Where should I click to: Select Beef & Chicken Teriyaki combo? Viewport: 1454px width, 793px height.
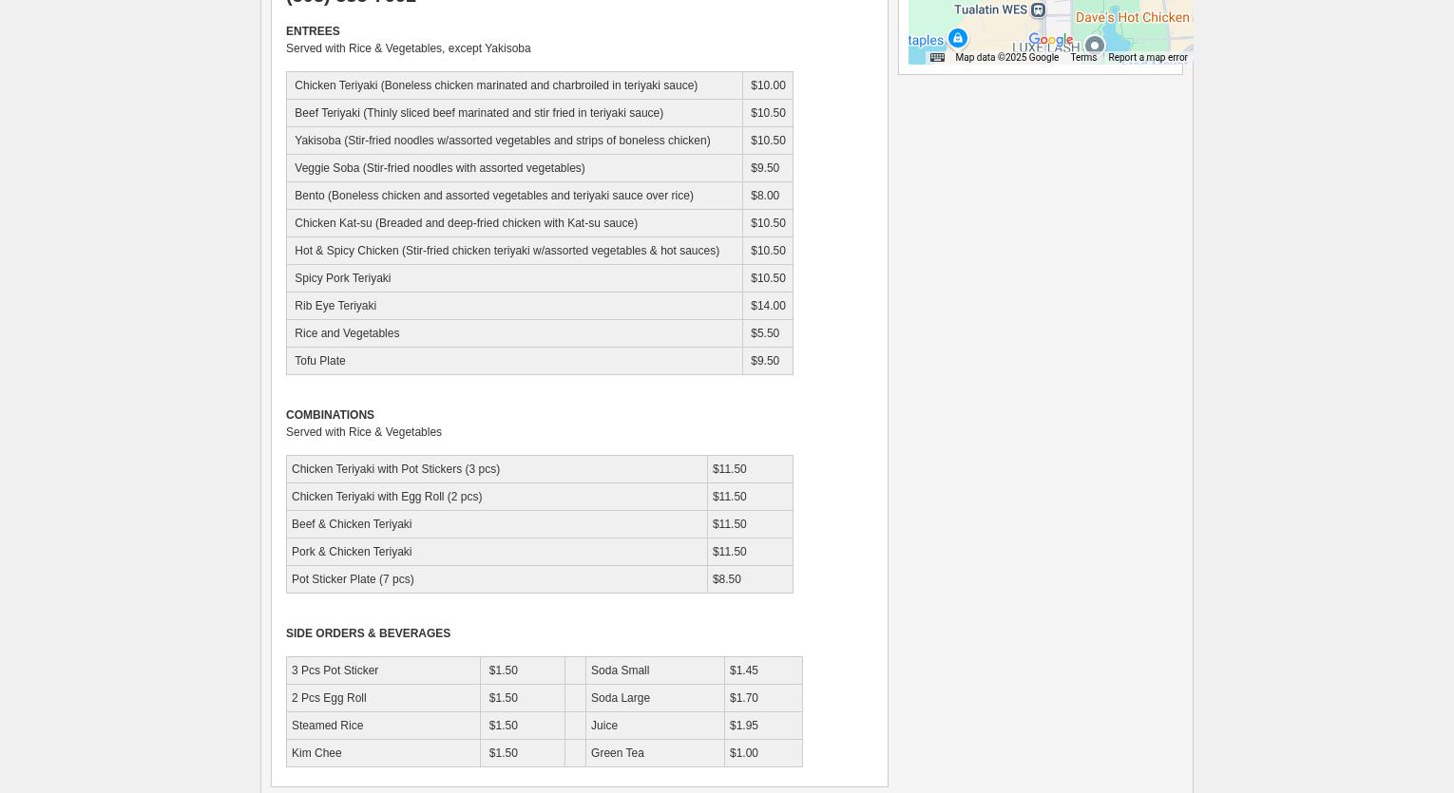352,524
